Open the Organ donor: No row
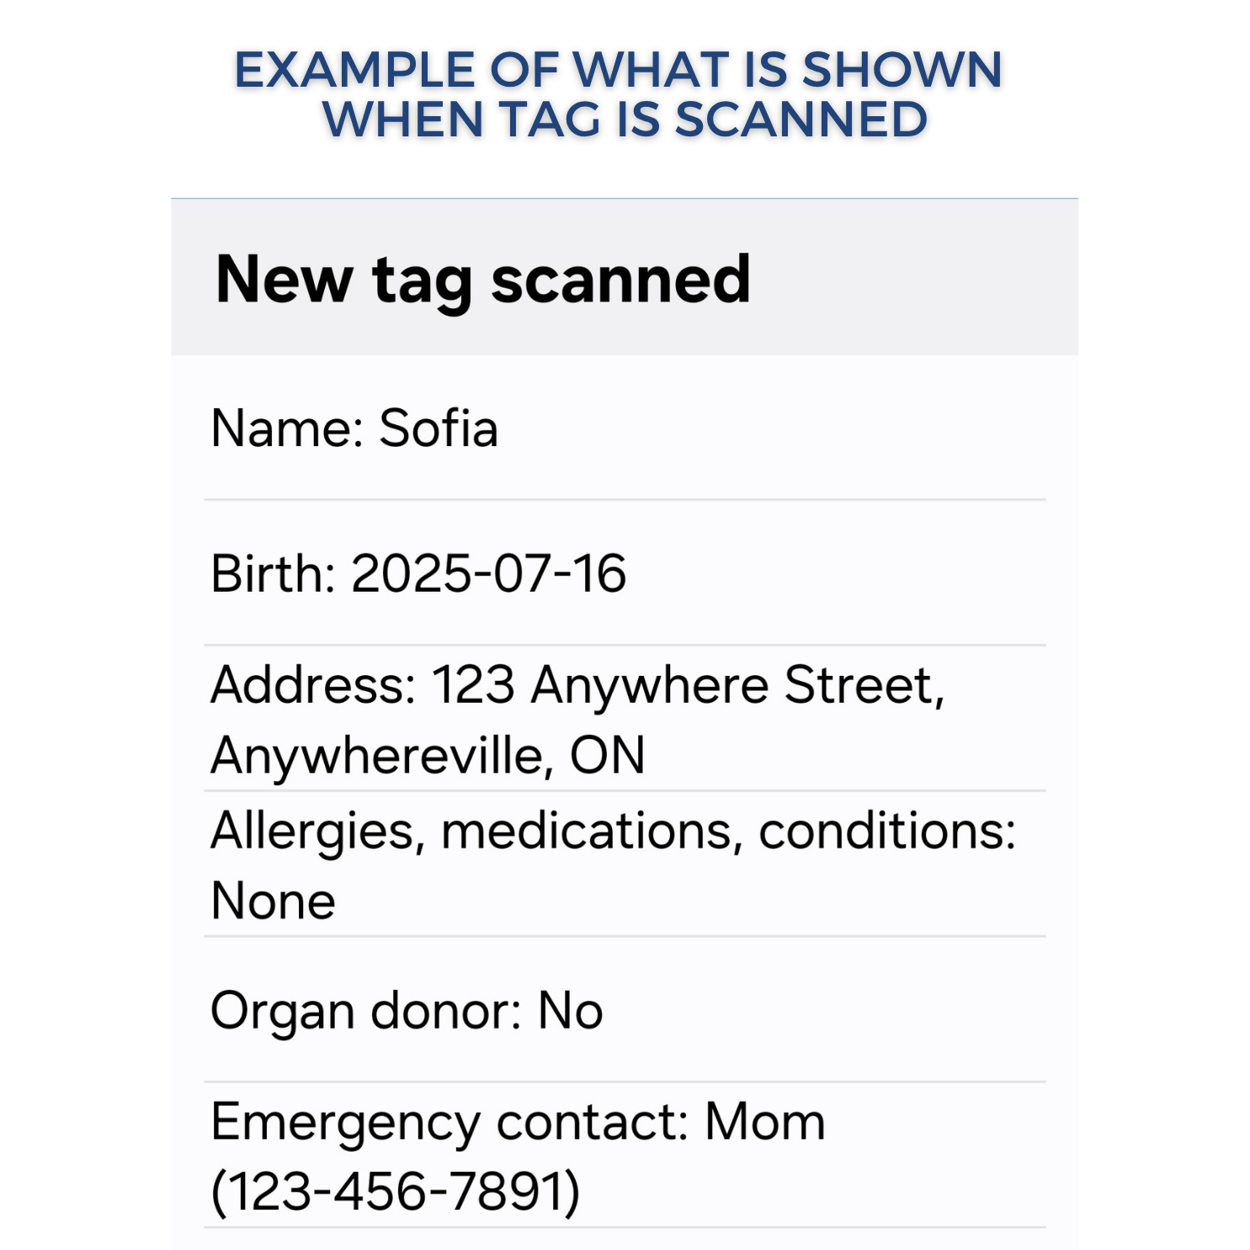The image size is (1250, 1250). tap(624, 1009)
